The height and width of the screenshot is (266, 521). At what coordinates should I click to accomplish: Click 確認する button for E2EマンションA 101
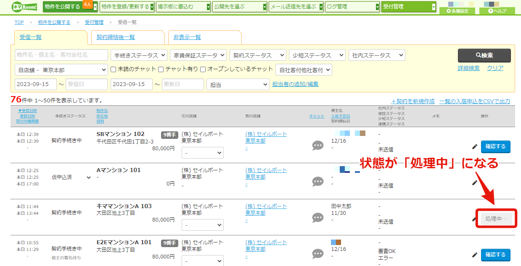495,255
